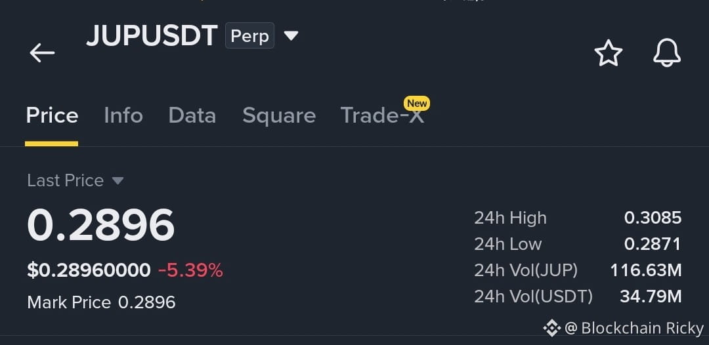Add JUPUSDT to favorites with star icon

pos(608,53)
